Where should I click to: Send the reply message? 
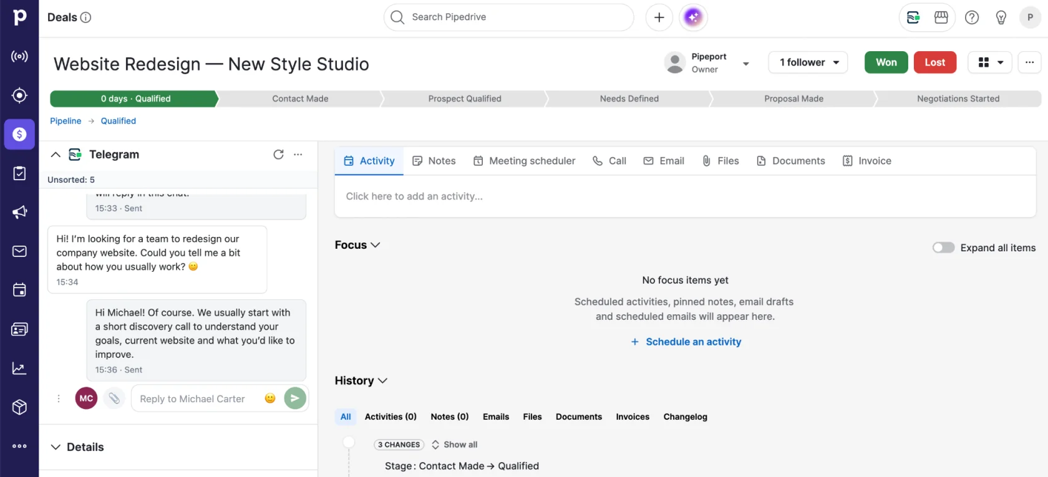(295, 398)
